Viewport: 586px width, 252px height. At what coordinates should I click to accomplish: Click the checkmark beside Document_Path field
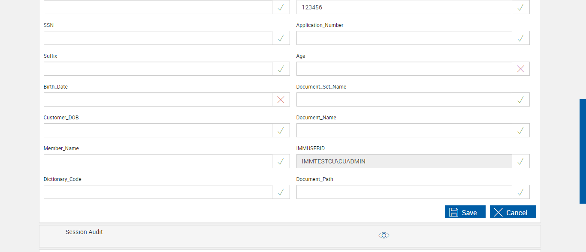tap(520, 192)
